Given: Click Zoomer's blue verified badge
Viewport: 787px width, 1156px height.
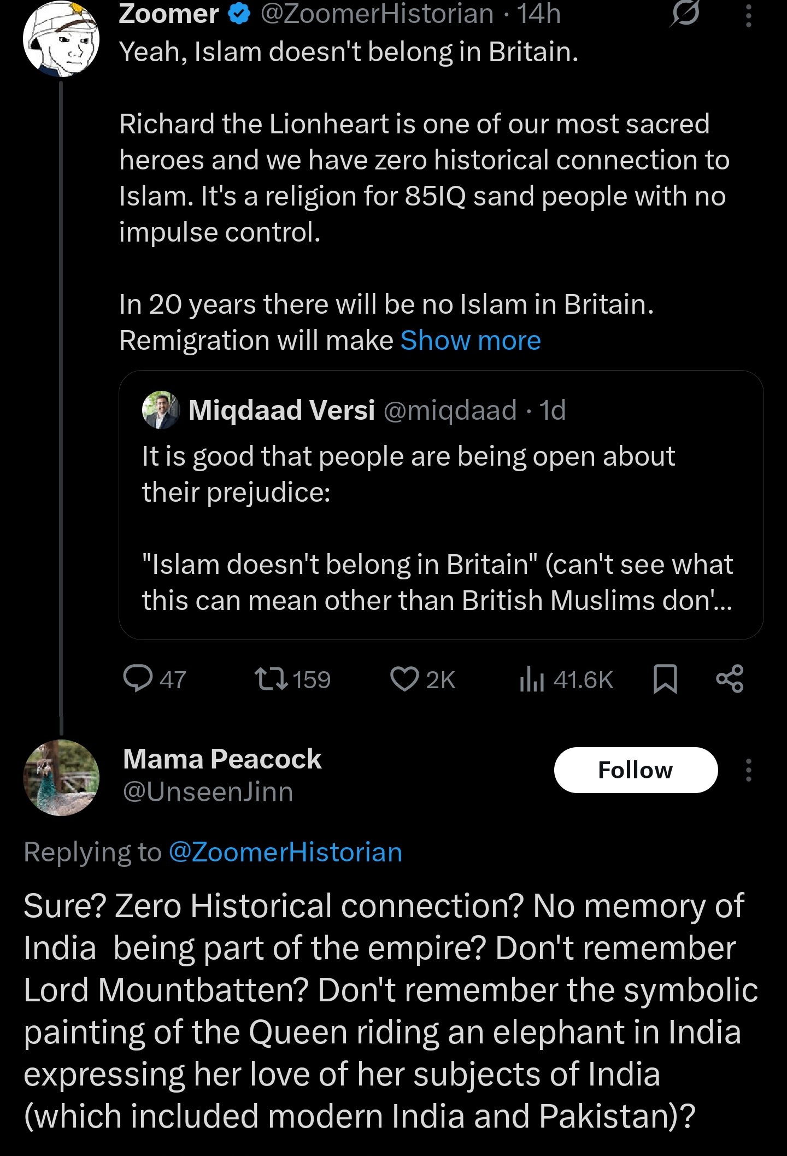Looking at the screenshot, I should 239,14.
